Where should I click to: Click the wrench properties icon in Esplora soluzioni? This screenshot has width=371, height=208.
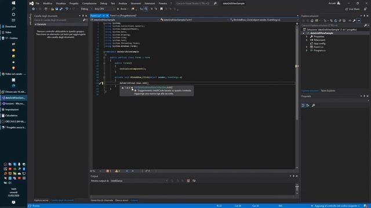click(x=354, y=21)
